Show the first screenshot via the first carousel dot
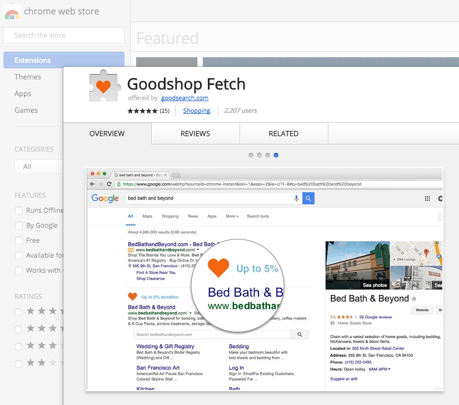Screen dimensions: 459x405 (251, 155)
